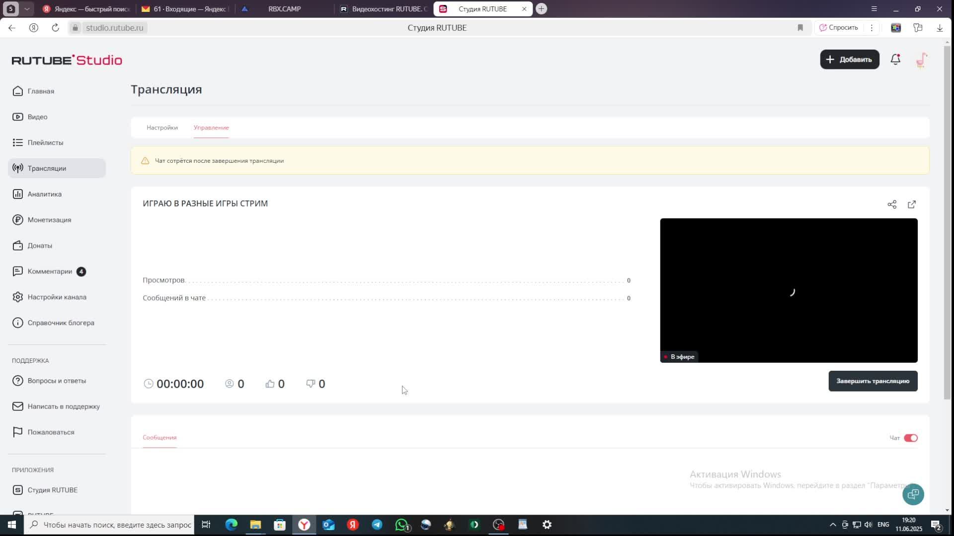This screenshot has height=536, width=954.
Task: Open Вопросы и ответы support page
Action: [x=57, y=381]
